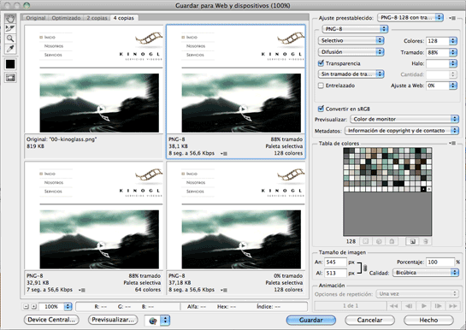Open Opciones de repetición dropdown
466x330 pixels.
[x=417, y=294]
